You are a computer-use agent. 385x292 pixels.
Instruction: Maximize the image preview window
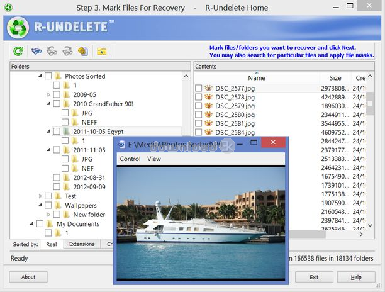[254, 142]
